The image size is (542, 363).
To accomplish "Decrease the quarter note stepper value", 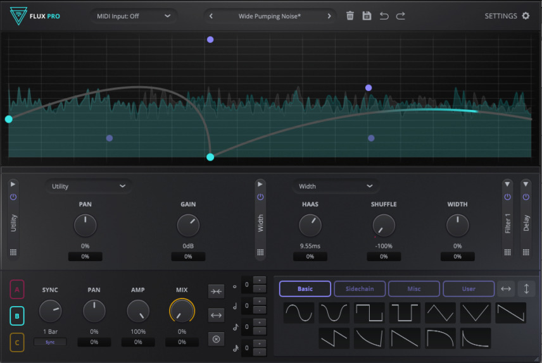I will pos(260,310).
